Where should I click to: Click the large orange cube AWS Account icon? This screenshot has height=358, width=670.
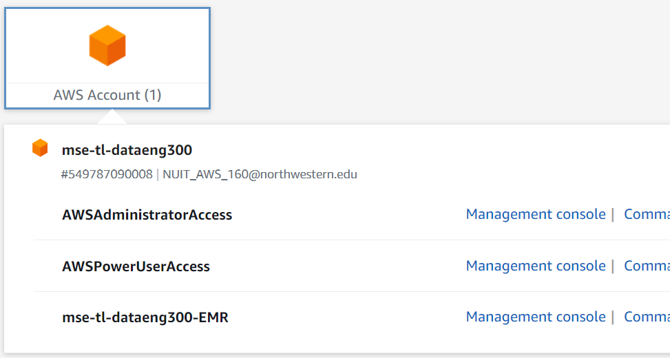(107, 45)
